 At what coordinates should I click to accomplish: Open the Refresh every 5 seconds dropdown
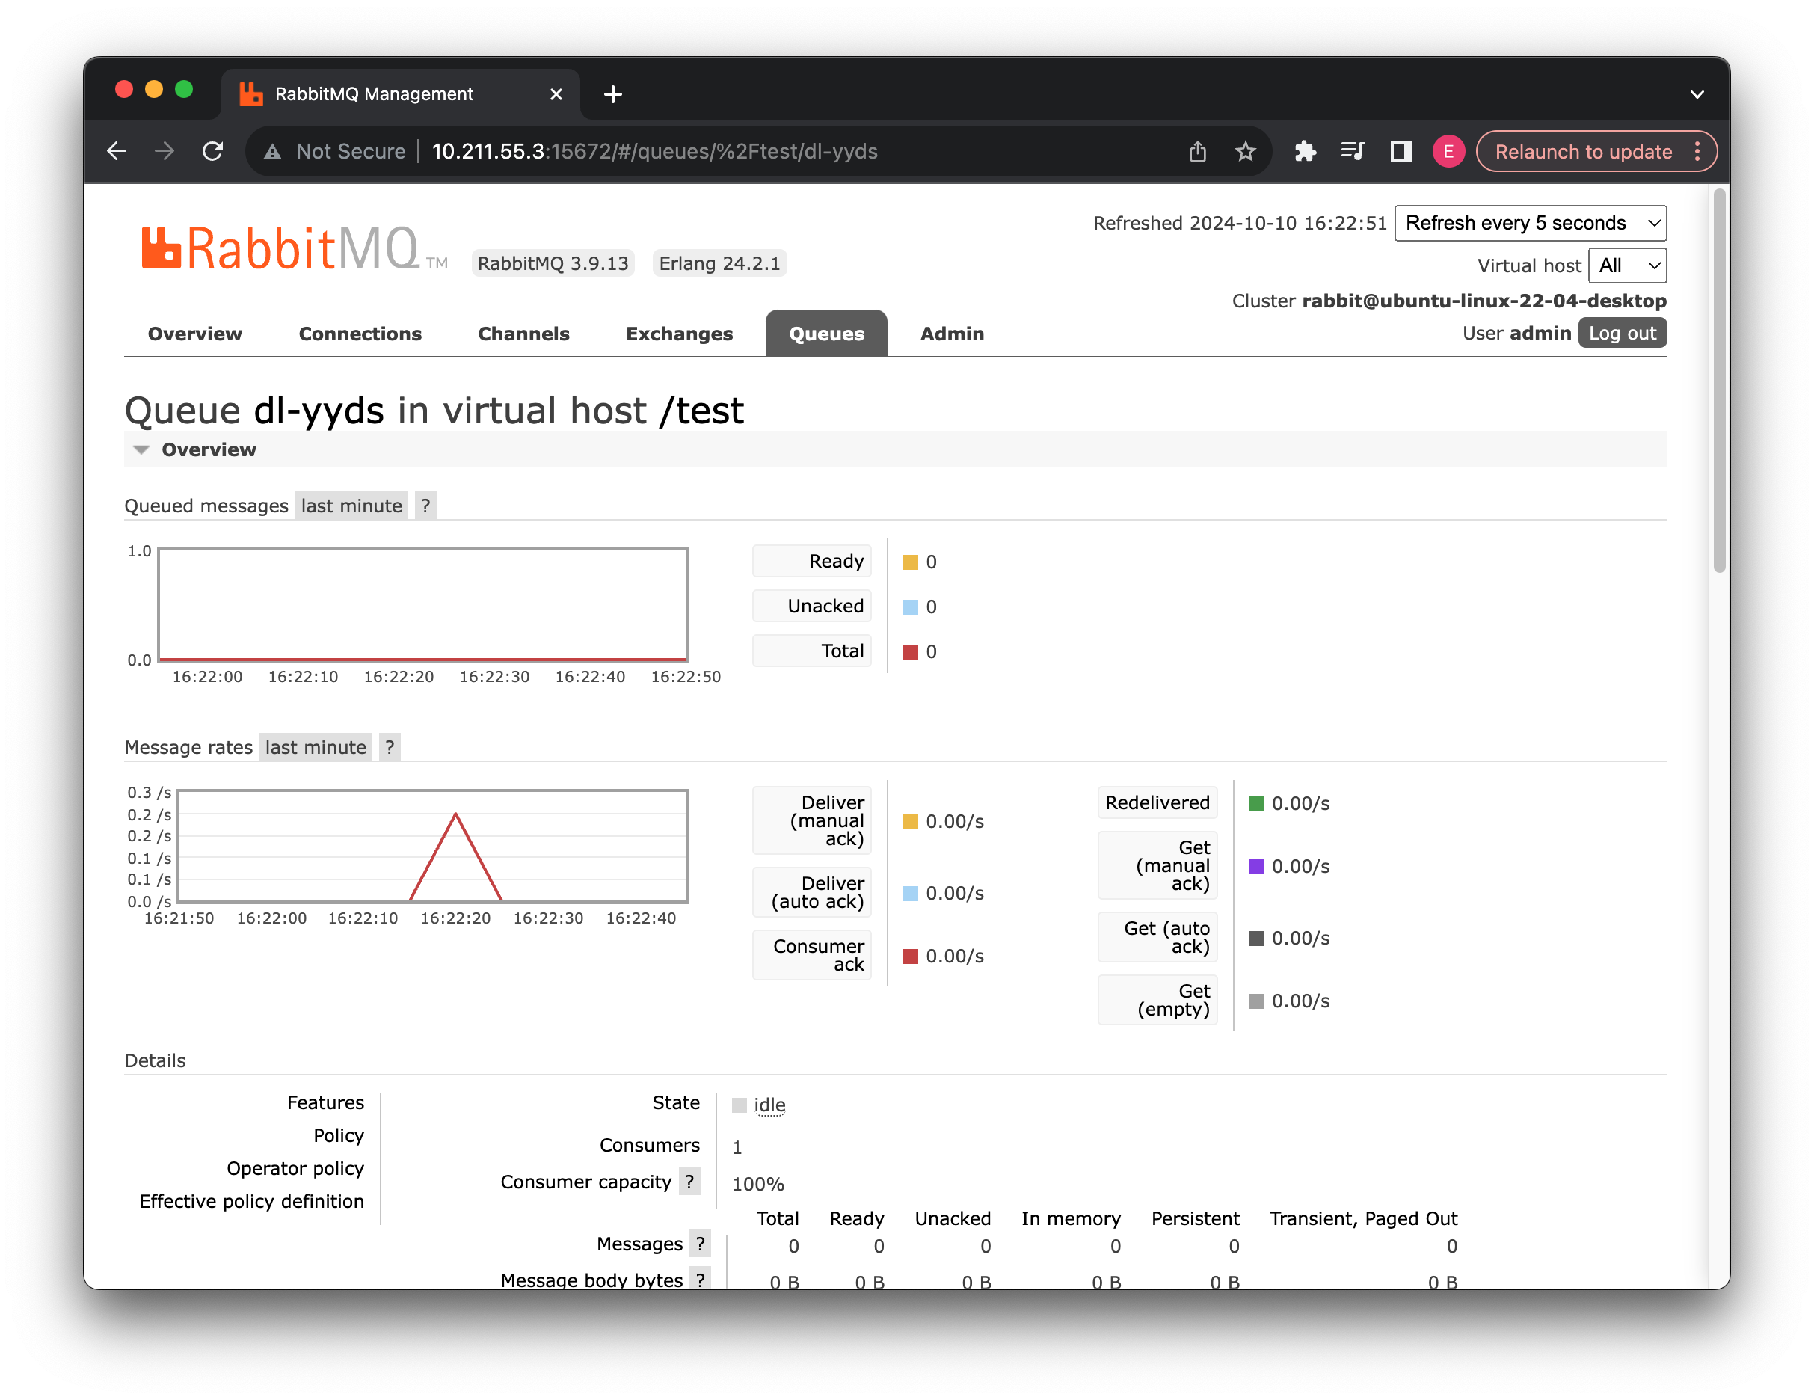point(1530,223)
